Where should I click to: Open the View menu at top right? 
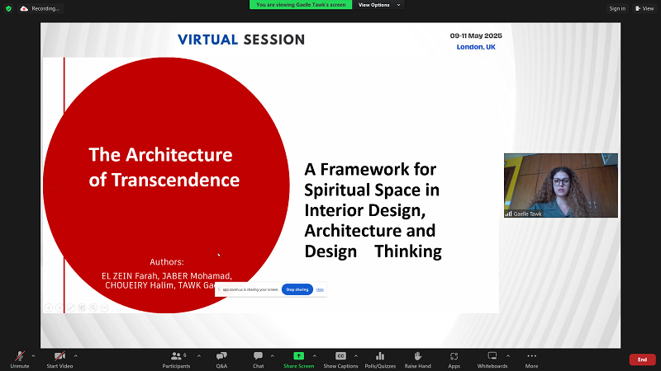[x=644, y=8]
